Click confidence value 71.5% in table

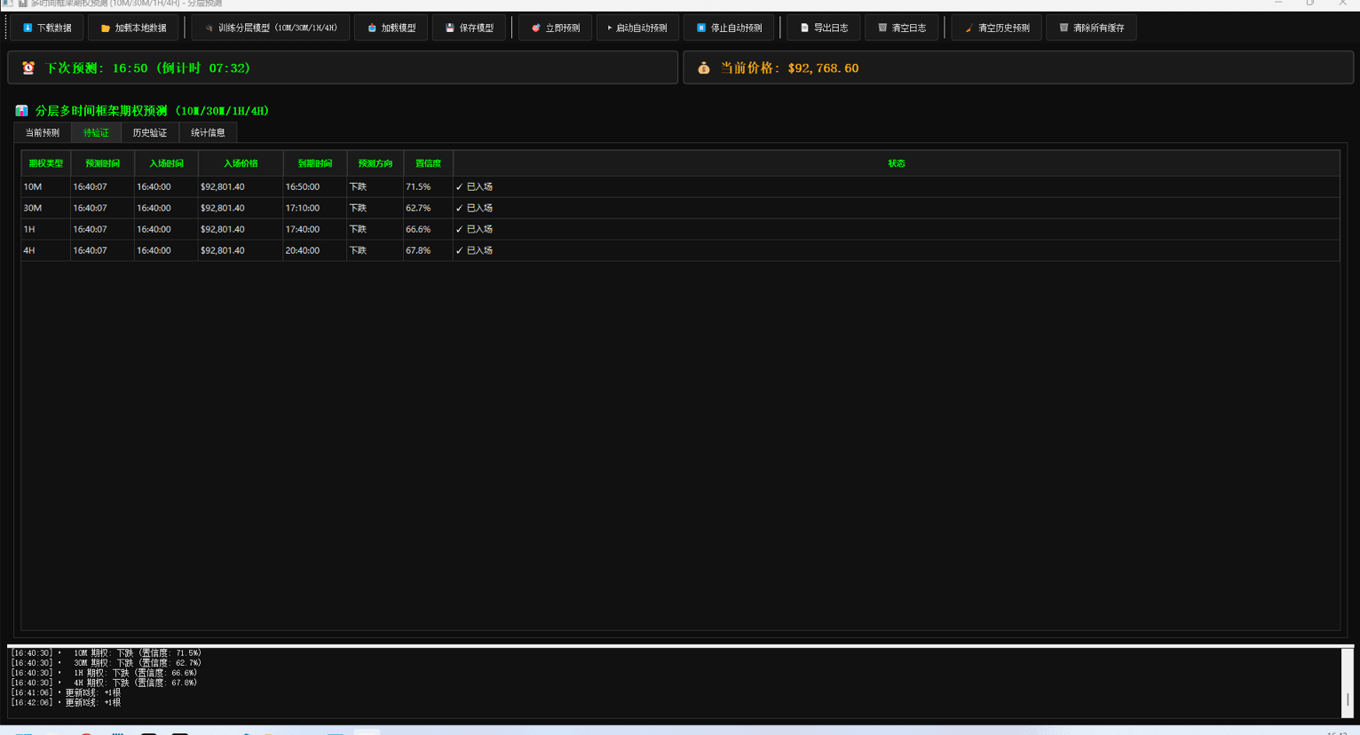428,186
